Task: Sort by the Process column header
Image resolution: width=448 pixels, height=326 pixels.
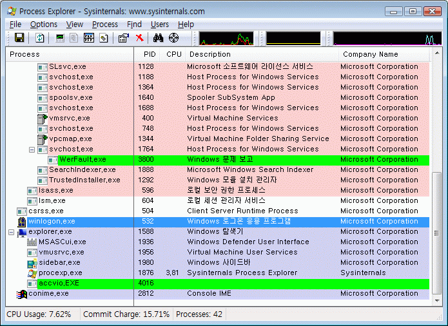Action: click(70, 54)
